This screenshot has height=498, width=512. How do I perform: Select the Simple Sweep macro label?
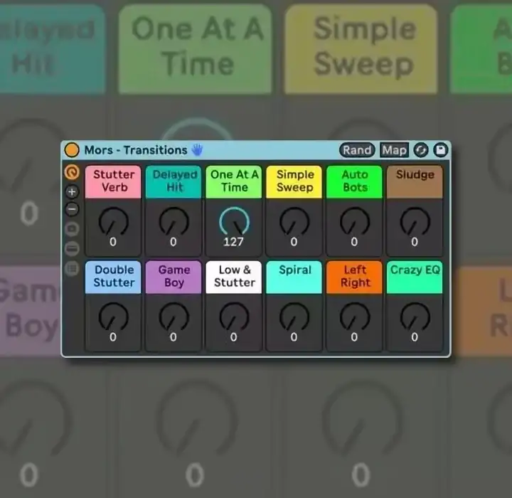click(294, 181)
